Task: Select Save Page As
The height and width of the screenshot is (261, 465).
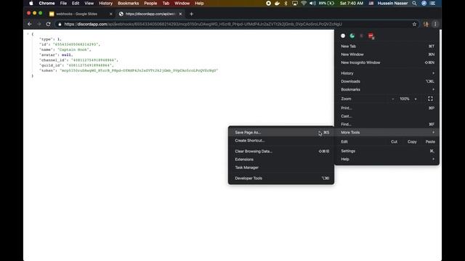Action: [x=281, y=133]
